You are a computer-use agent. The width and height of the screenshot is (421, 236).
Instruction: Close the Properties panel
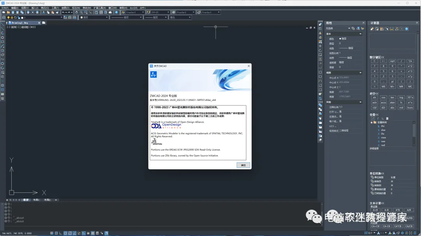pos(364,23)
